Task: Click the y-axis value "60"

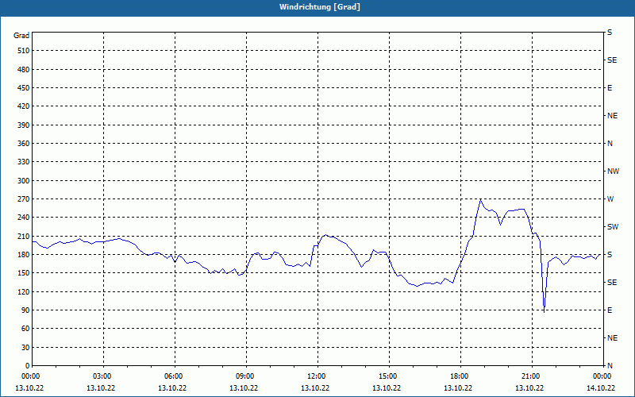Action: click(x=26, y=329)
